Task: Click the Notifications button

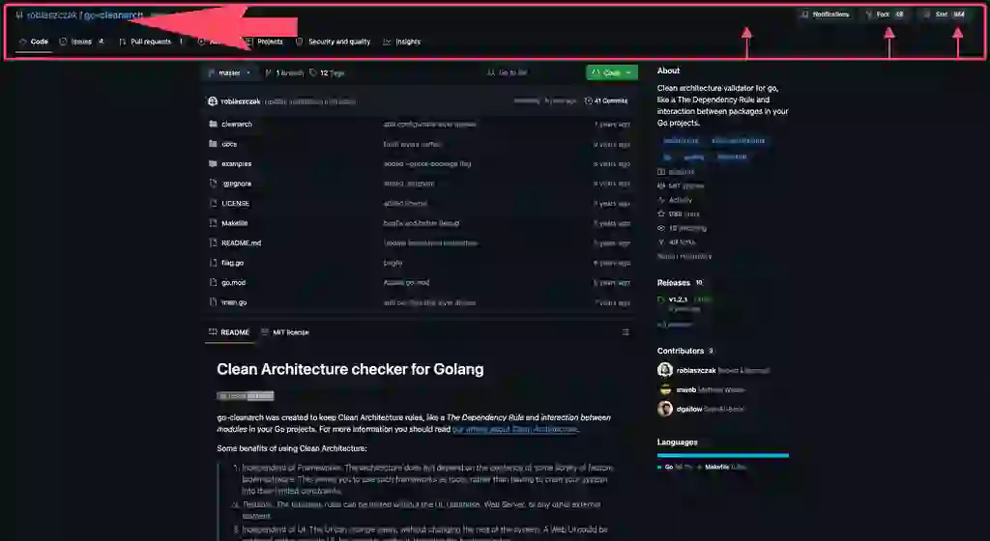Action: point(825,14)
